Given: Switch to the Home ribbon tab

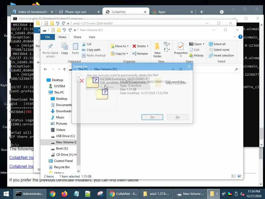Looking at the screenshot, I should pos(62,37).
